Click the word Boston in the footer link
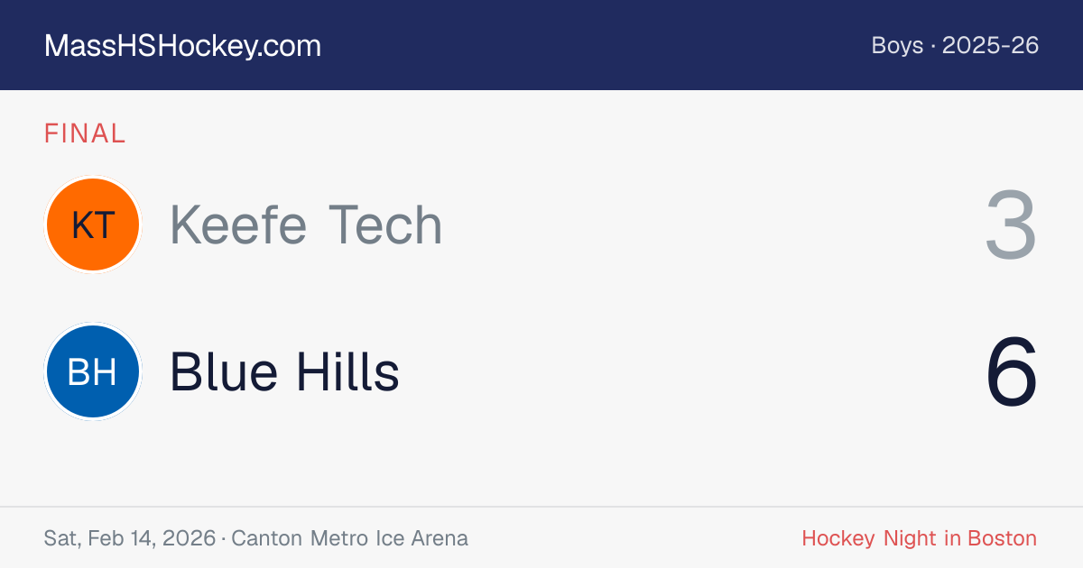 click(1002, 538)
